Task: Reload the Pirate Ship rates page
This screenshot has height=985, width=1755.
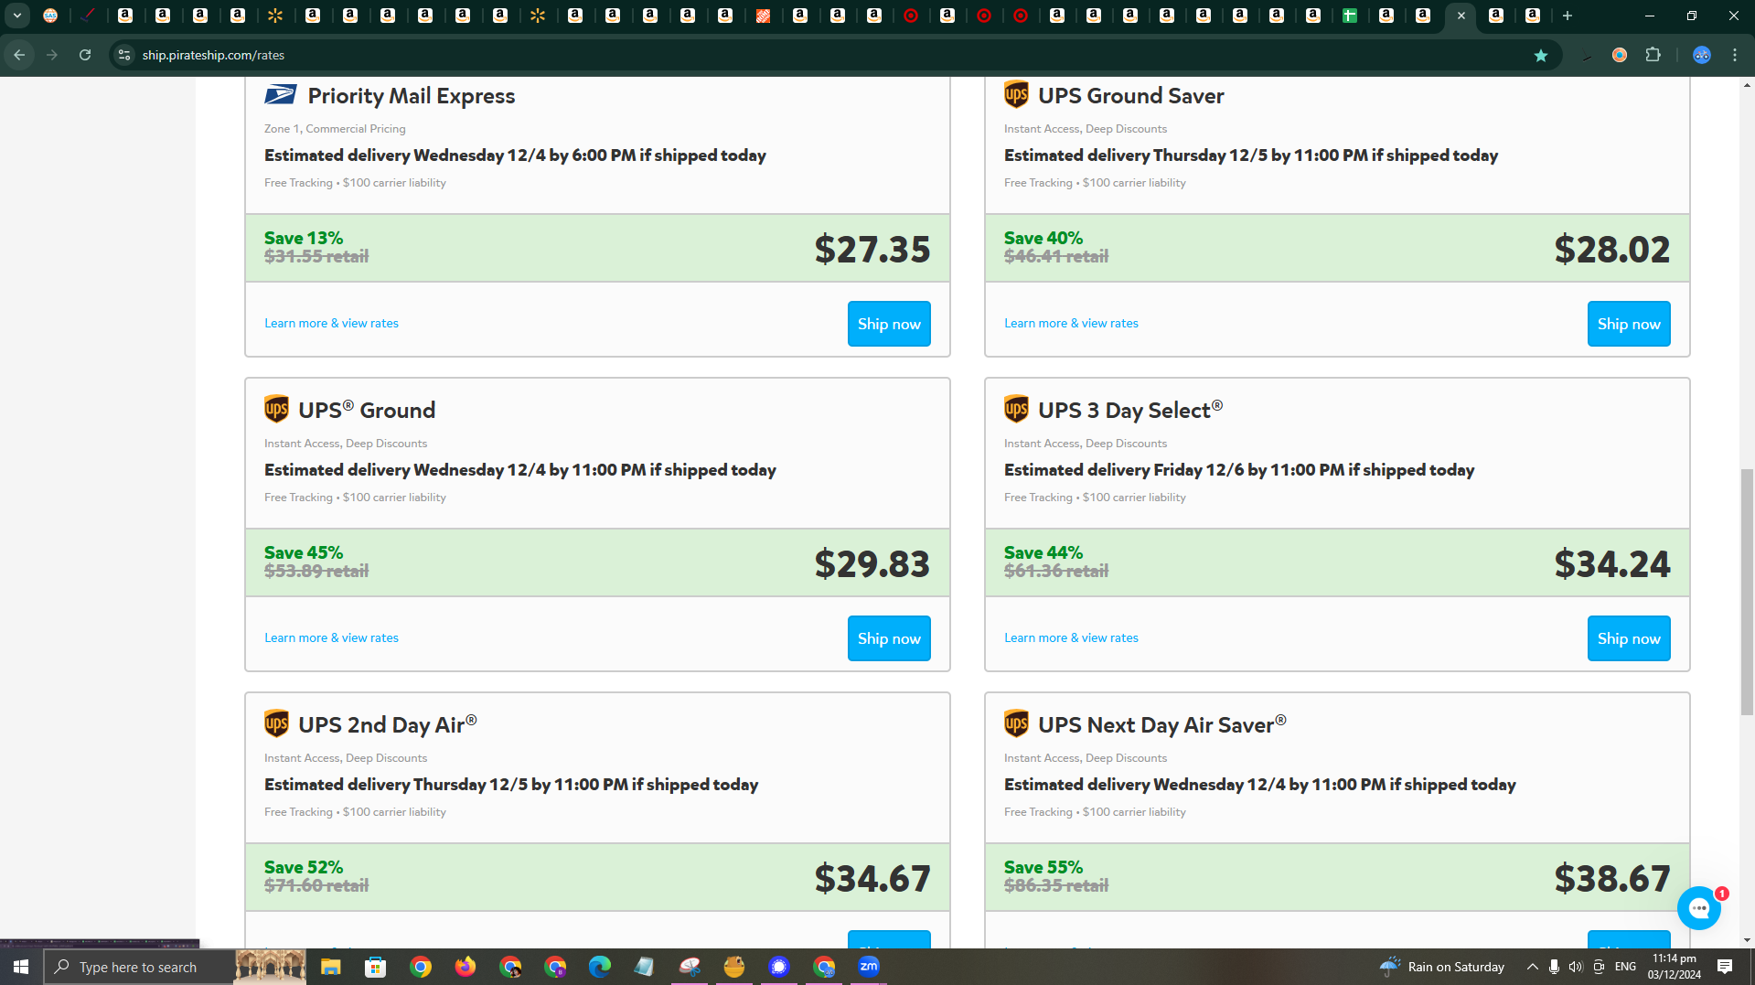Action: click(x=85, y=55)
